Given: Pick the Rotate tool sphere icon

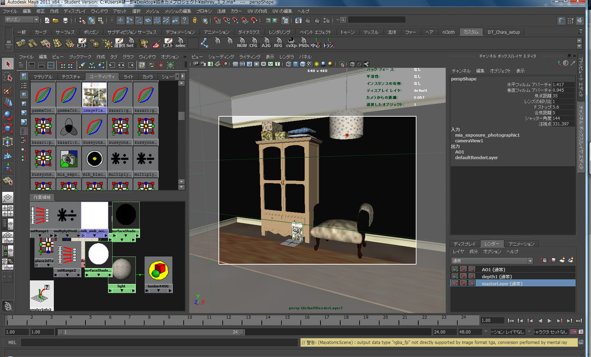Looking at the screenshot, I should 7,115.
